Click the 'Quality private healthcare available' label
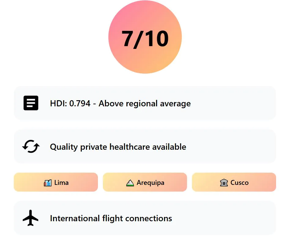This screenshot has width=292, height=242. pyautogui.click(x=118, y=147)
